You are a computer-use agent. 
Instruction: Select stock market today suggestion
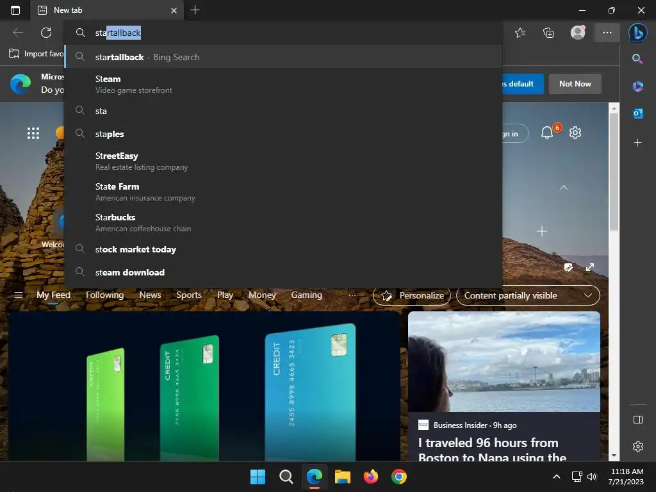coord(284,249)
